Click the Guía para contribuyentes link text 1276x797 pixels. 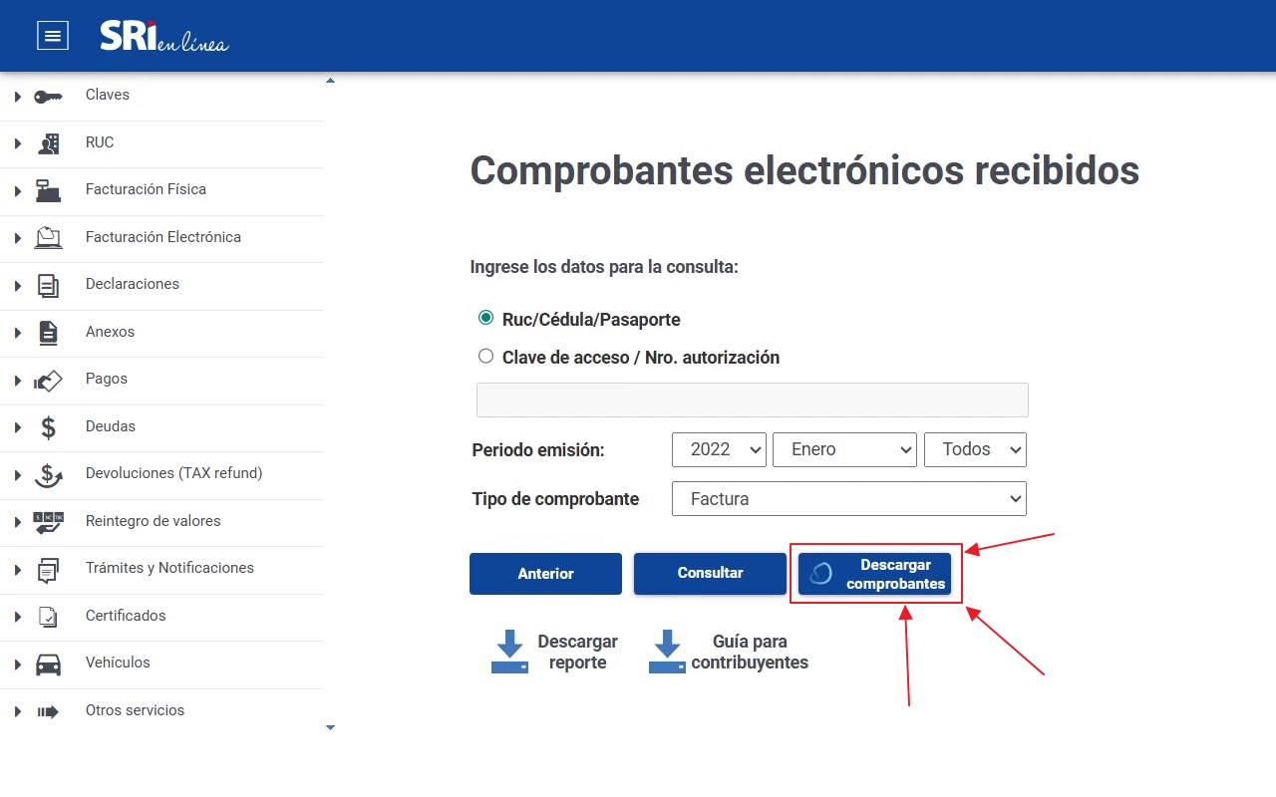click(x=750, y=652)
